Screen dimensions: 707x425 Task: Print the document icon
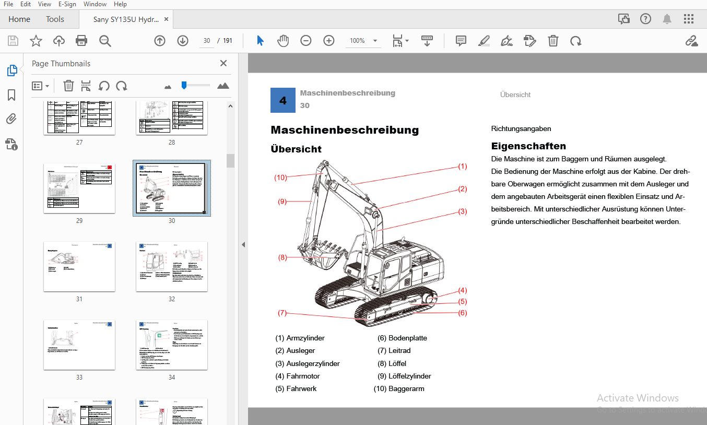click(x=81, y=41)
